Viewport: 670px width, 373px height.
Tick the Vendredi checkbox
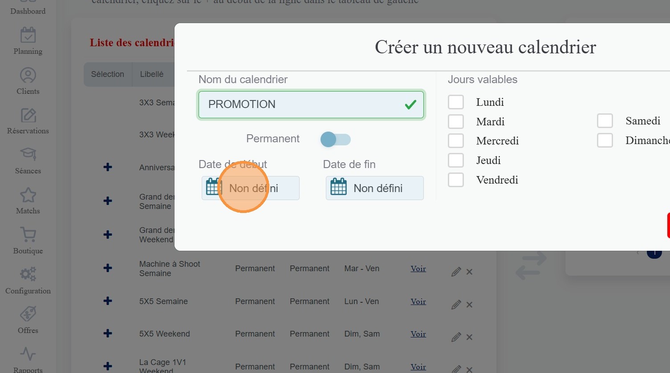click(x=456, y=180)
